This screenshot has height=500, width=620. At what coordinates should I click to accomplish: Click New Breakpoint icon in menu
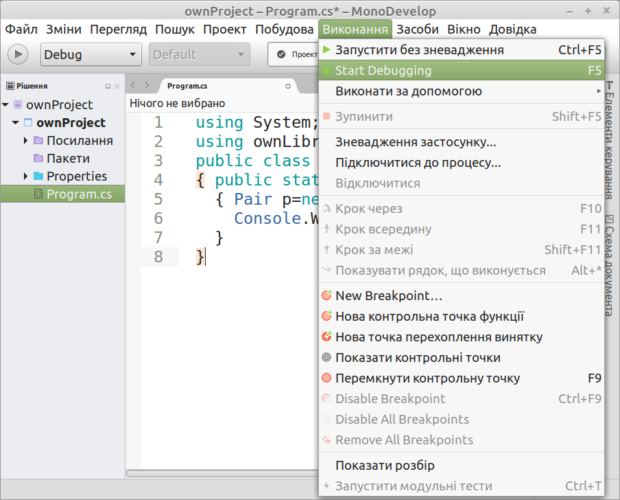pyautogui.click(x=326, y=295)
